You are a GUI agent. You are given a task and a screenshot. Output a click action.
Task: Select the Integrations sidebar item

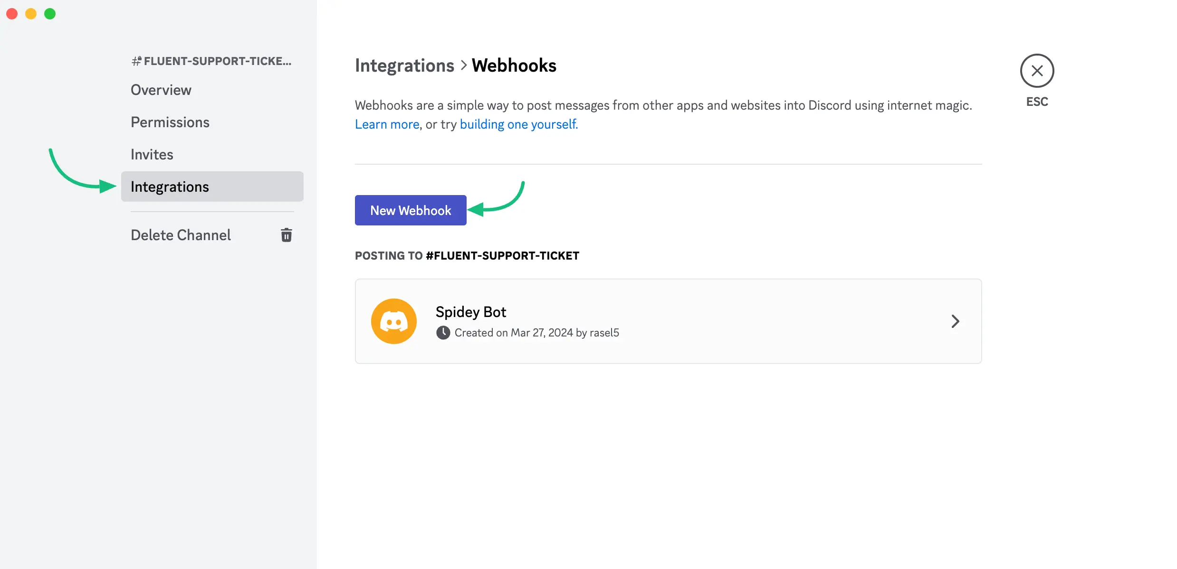click(169, 186)
